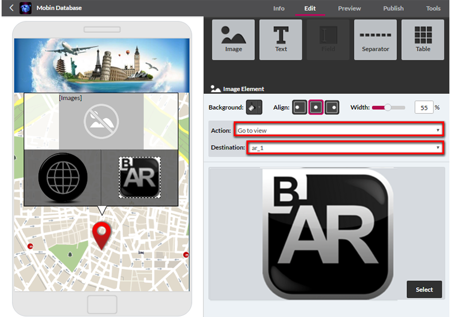Image resolution: width=451 pixels, height=317 pixels.
Task: Click the red map pin marker
Action: point(102,235)
